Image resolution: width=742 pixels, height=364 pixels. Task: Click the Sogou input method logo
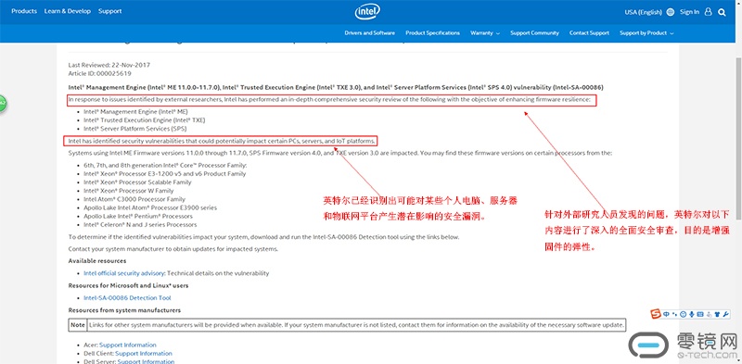pos(656,314)
